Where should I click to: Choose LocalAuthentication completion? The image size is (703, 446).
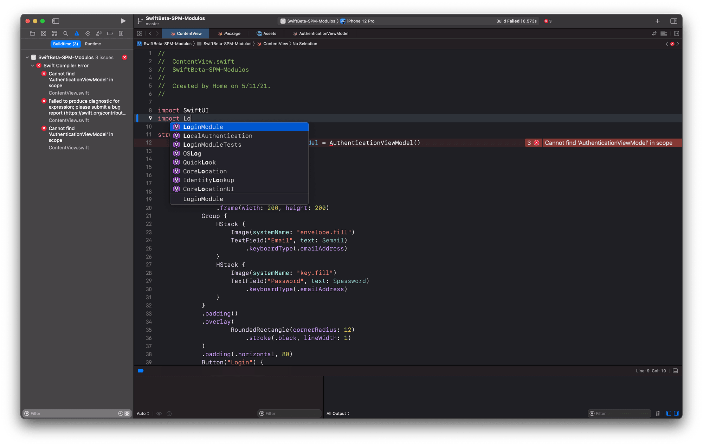[239, 136]
